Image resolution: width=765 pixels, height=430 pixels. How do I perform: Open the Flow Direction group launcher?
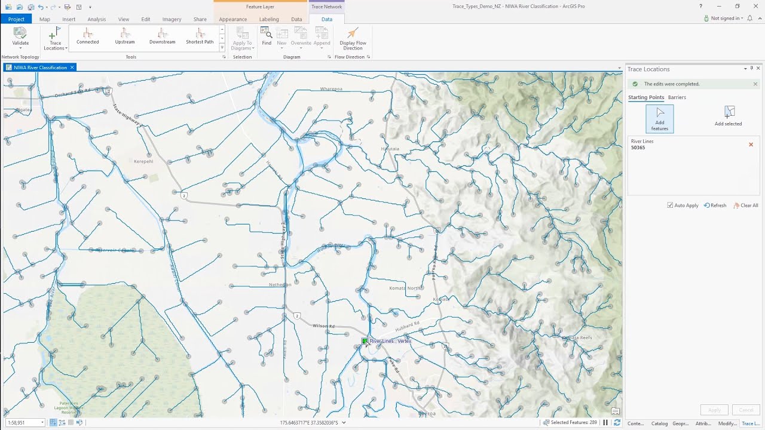click(x=368, y=57)
